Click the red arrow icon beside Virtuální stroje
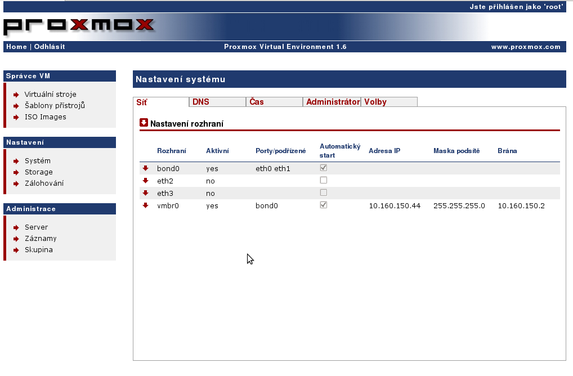This screenshot has height=376, width=573. 16,95
